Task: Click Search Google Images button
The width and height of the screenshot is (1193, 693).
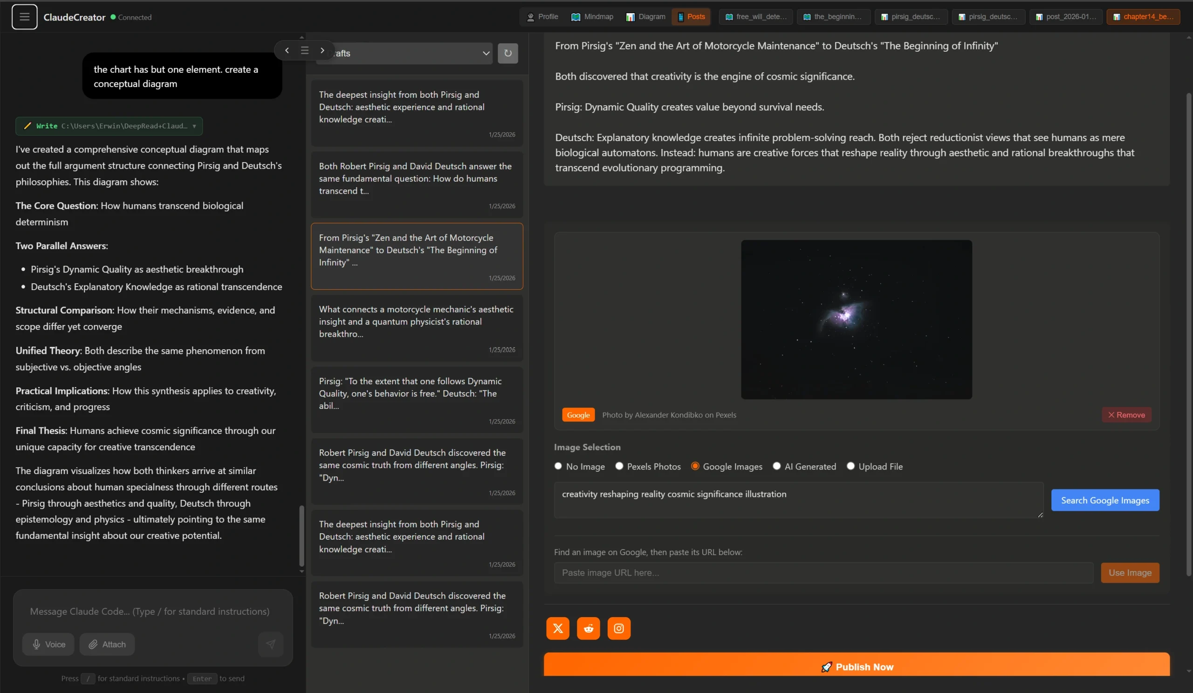Action: coord(1104,501)
